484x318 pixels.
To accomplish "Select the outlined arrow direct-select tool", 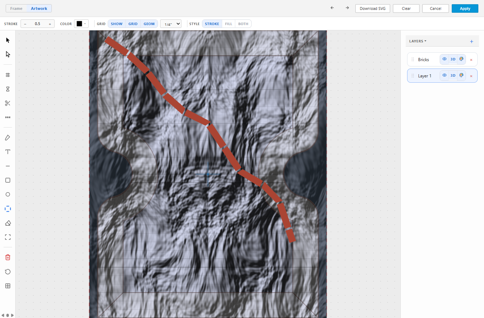I will (x=8, y=54).
